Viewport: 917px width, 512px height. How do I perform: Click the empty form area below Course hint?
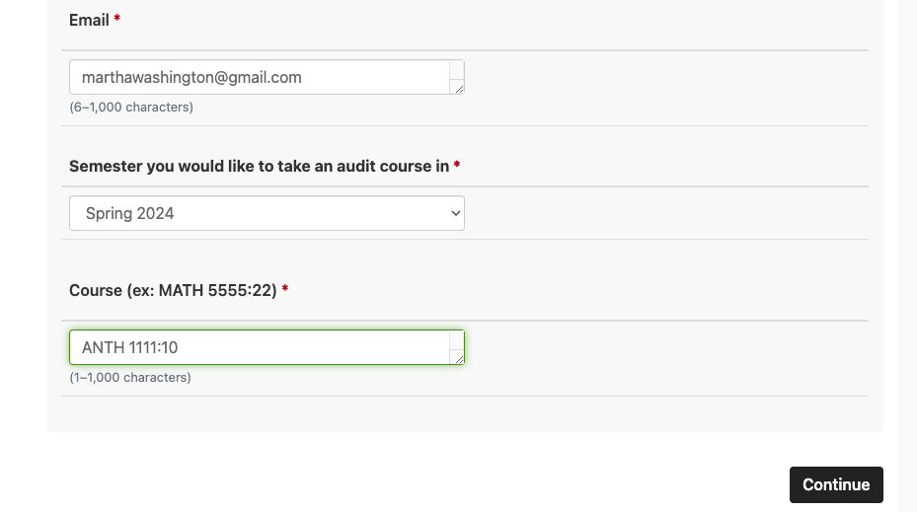point(465,413)
